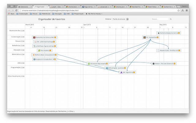Click the Ok search button
Screen dimensions: 196x123
pos(171,19)
